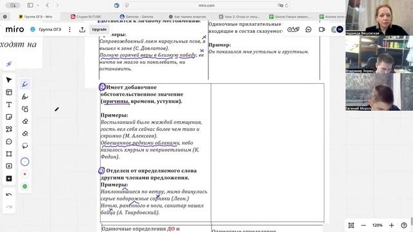Viewport: 413px width, 232px height.
Task: Select the Text tool
Action: coord(9,104)
